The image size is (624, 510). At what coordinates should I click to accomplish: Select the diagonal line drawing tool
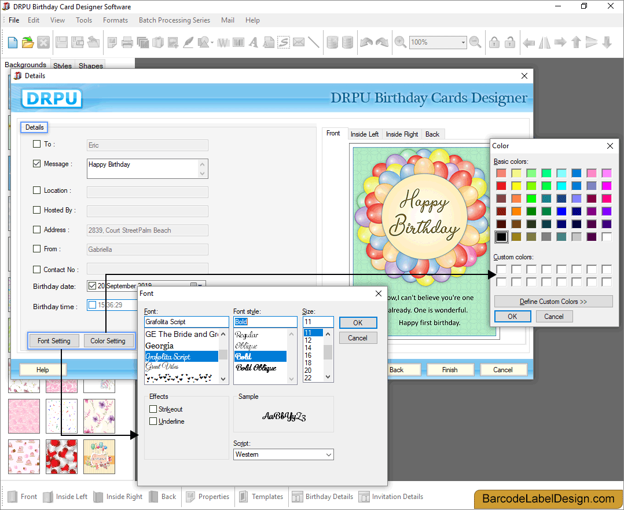(x=314, y=42)
